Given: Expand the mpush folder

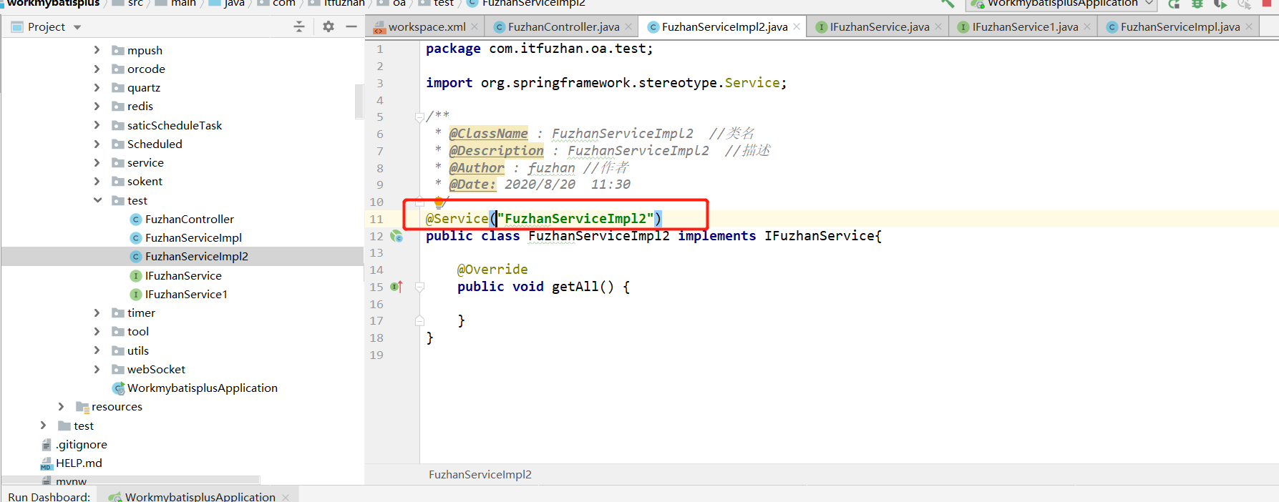Looking at the screenshot, I should pyautogui.click(x=97, y=50).
